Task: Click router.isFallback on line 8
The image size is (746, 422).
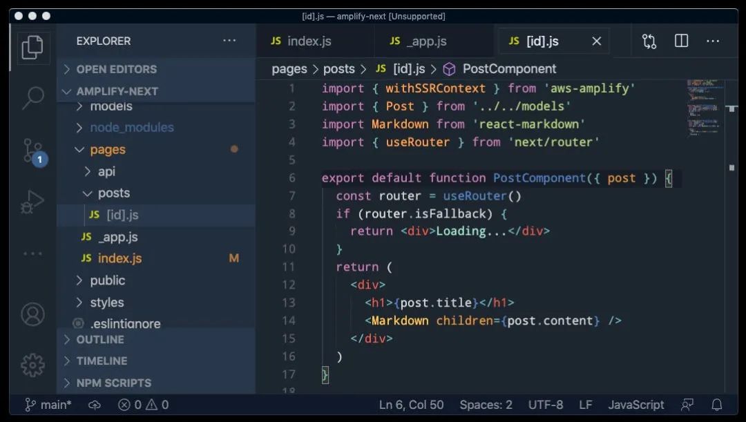Action: coord(425,213)
